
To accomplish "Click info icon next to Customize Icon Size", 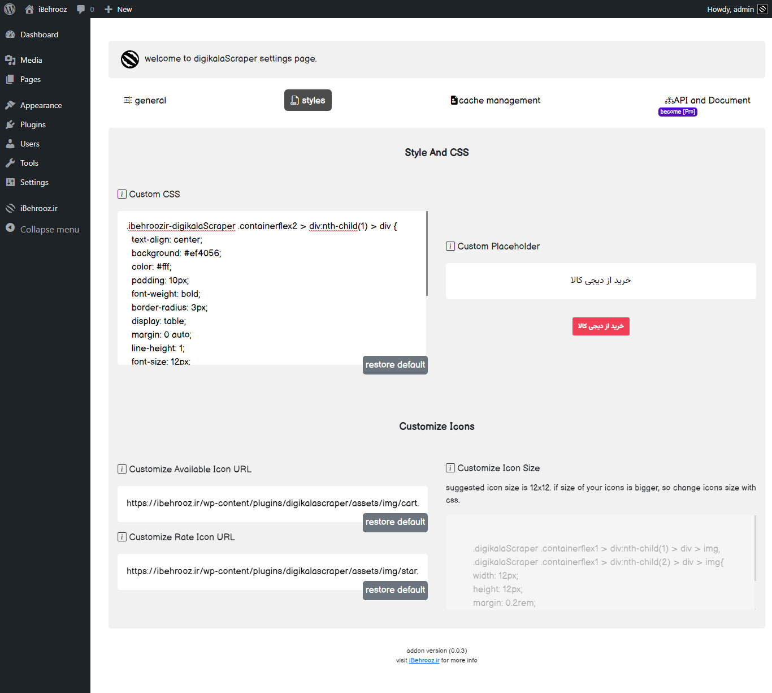I will tap(450, 468).
